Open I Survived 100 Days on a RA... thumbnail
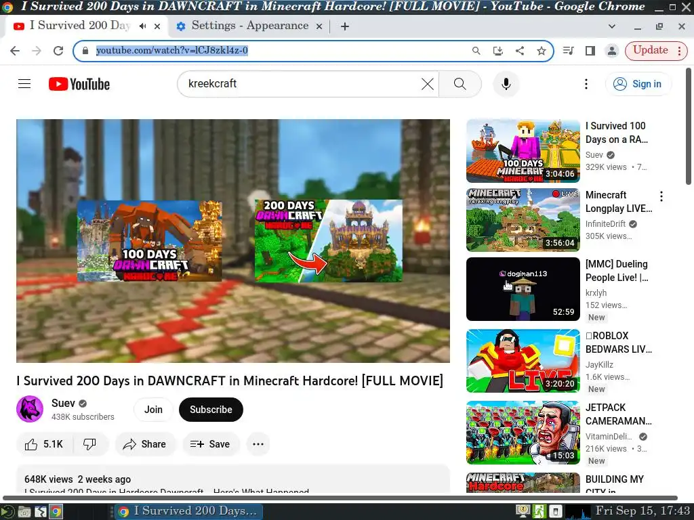Screen dimensions: 694x520 (523, 151)
